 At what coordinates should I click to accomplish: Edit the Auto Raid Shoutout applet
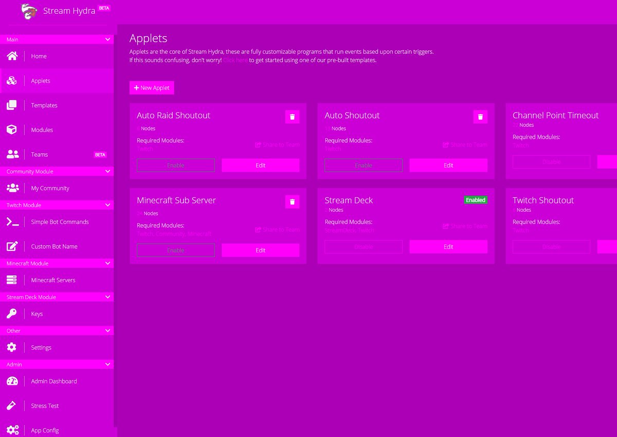pos(261,165)
